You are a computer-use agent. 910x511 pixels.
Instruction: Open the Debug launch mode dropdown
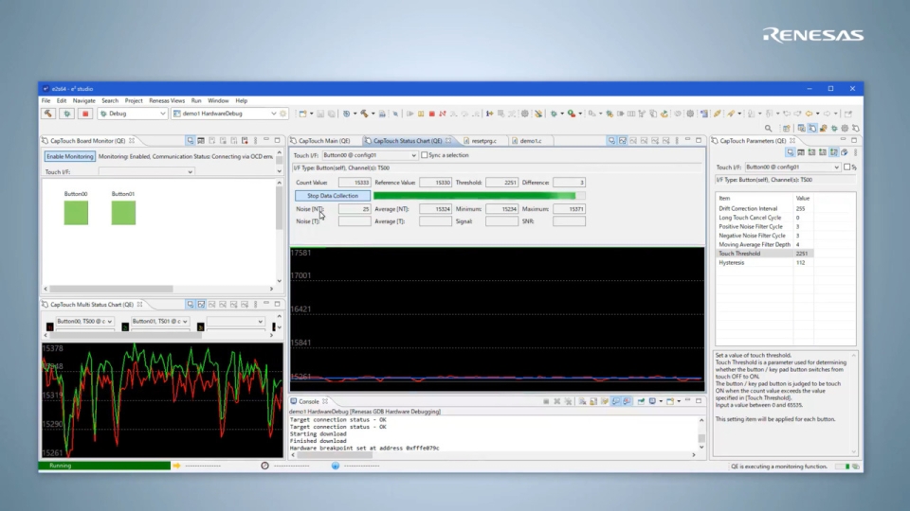133,114
